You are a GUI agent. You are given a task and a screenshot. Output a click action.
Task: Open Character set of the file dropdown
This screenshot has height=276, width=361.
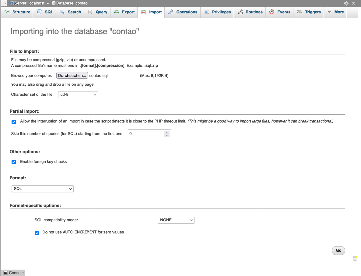[78, 95]
